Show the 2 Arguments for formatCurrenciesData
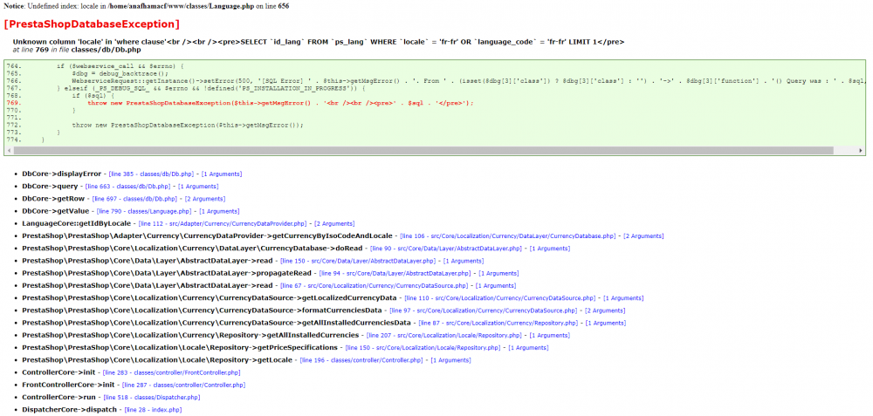Viewport: 873px width, 416px height. click(x=605, y=310)
